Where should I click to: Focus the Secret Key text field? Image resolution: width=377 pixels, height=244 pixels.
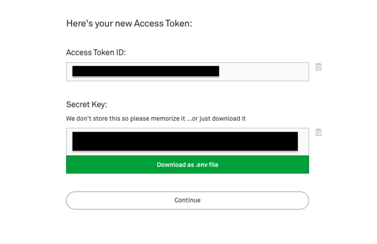tap(188, 142)
